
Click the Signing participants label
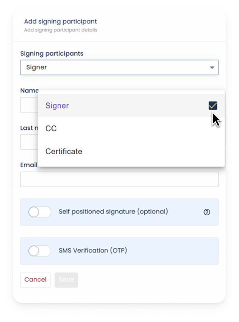(52, 53)
